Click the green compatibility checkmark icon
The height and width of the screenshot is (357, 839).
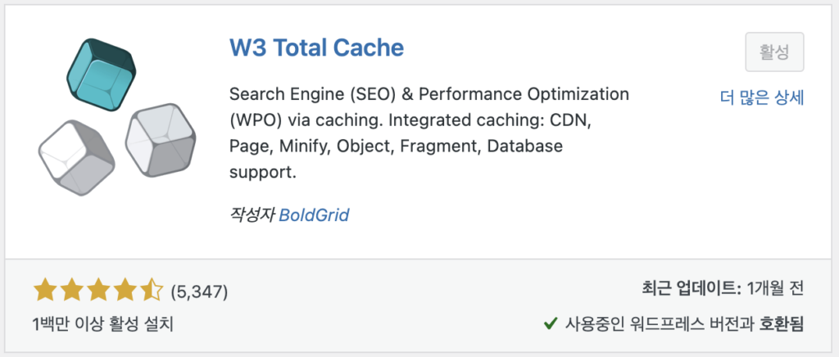point(551,323)
